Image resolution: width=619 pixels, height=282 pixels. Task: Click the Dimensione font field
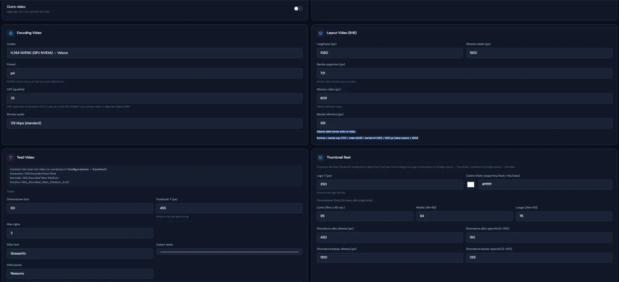click(x=80, y=208)
